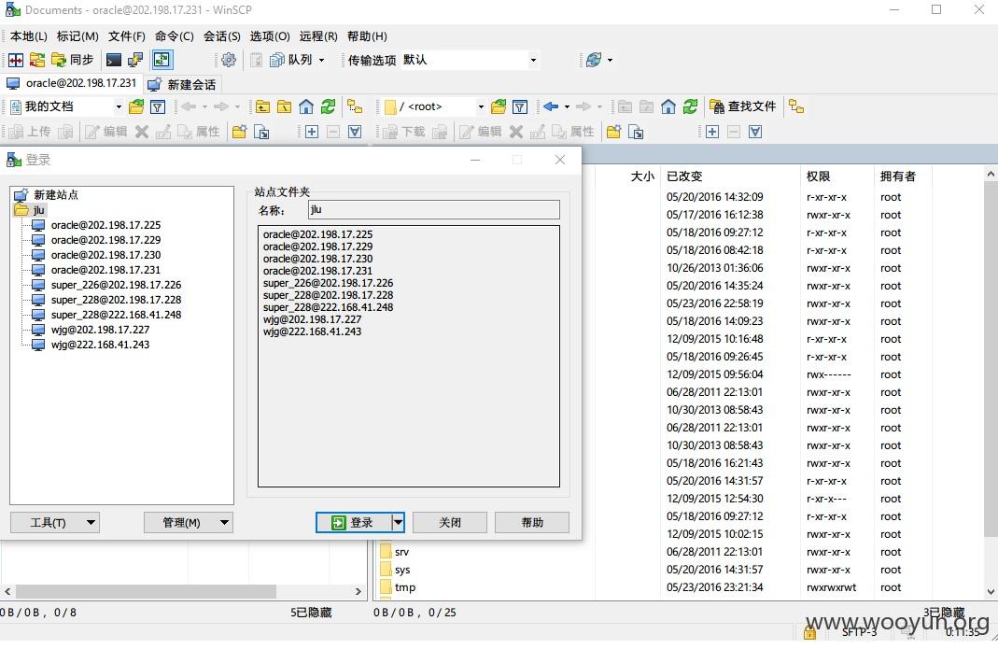998x649 pixels.
Task: Open the 远程(R) menu
Action: [x=318, y=36]
